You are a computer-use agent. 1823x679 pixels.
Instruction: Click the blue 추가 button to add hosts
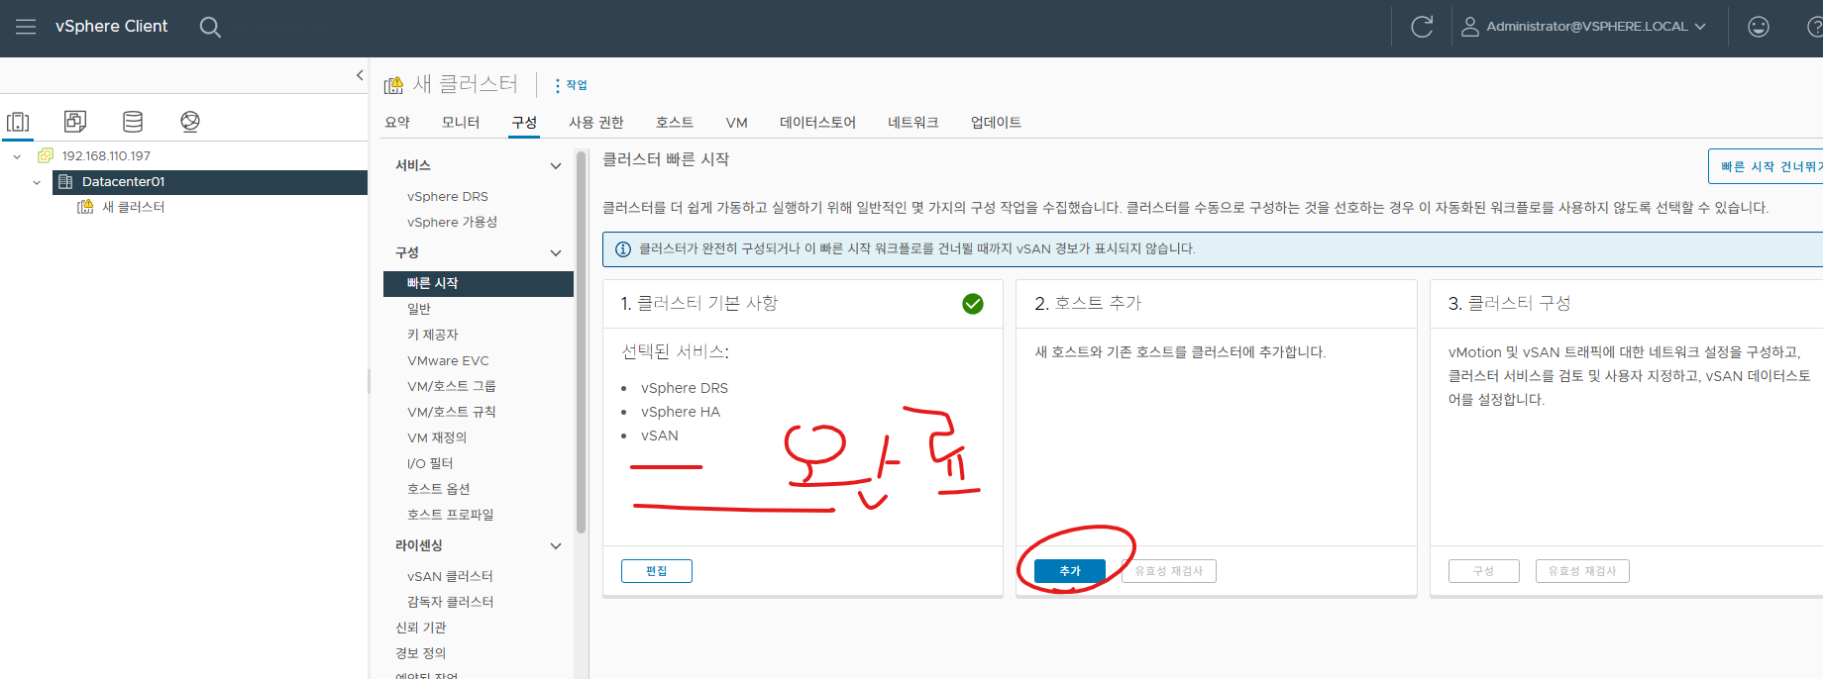pyautogui.click(x=1070, y=571)
